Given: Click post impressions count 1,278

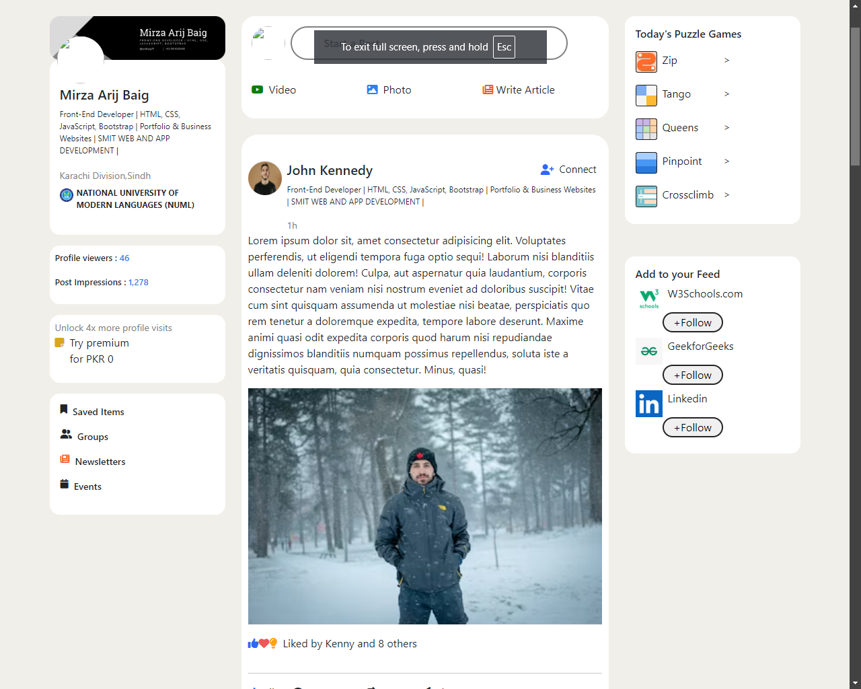Looking at the screenshot, I should [139, 282].
